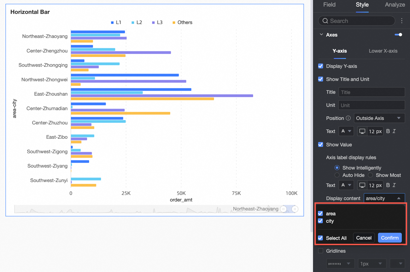This screenshot has height=272, width=410.
Task: Select the Y-axis sub-tab
Action: (340, 51)
